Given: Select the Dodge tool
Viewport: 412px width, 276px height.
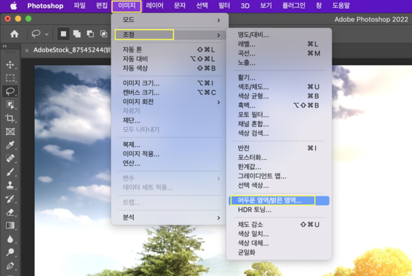Looking at the screenshot, I should (x=10, y=253).
